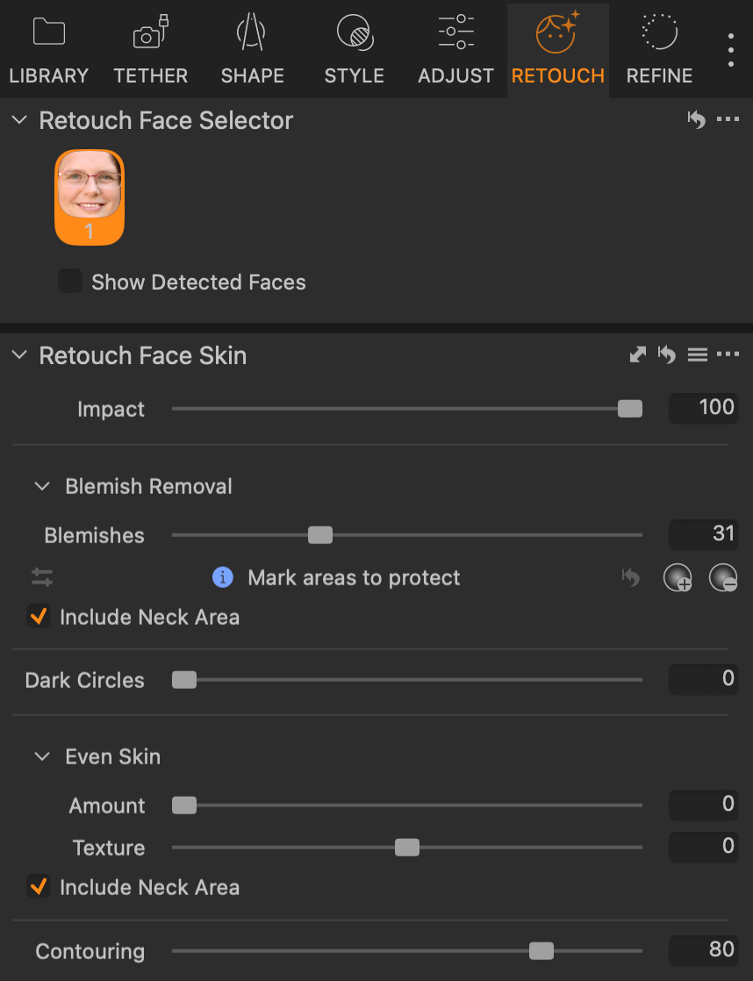The image size is (753, 981).
Task: Select the add-to-protected-areas brush icon
Action: tap(678, 577)
